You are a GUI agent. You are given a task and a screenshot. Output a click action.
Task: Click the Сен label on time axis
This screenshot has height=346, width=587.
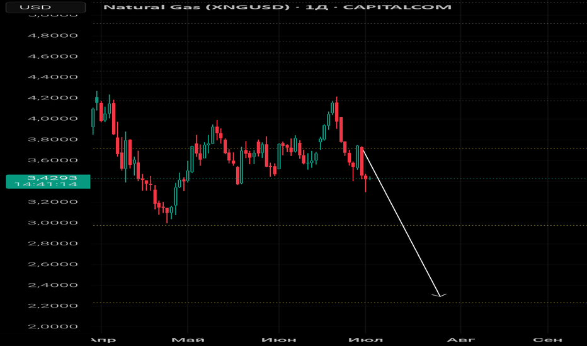coord(548,340)
